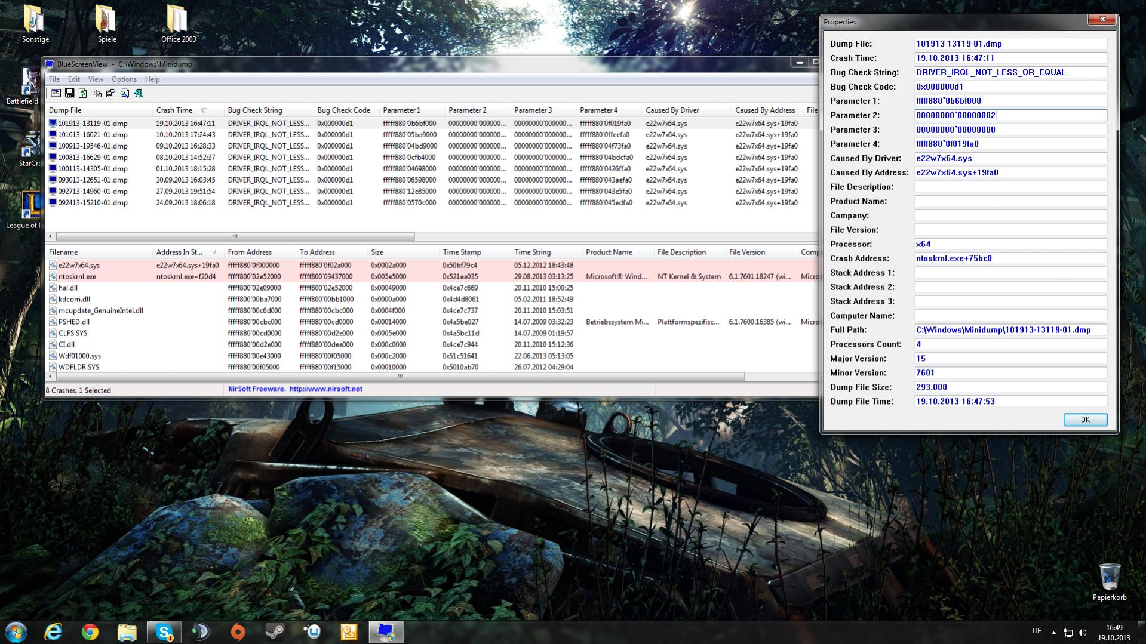Select dump file 101013-16021-01.dmp row

[431, 135]
